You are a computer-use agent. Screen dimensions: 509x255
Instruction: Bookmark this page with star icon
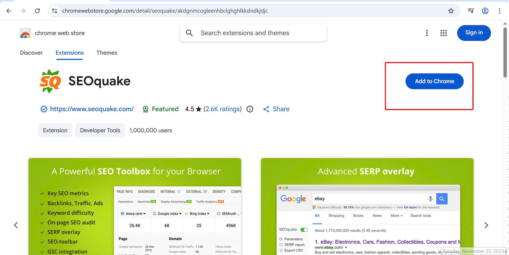point(451,11)
